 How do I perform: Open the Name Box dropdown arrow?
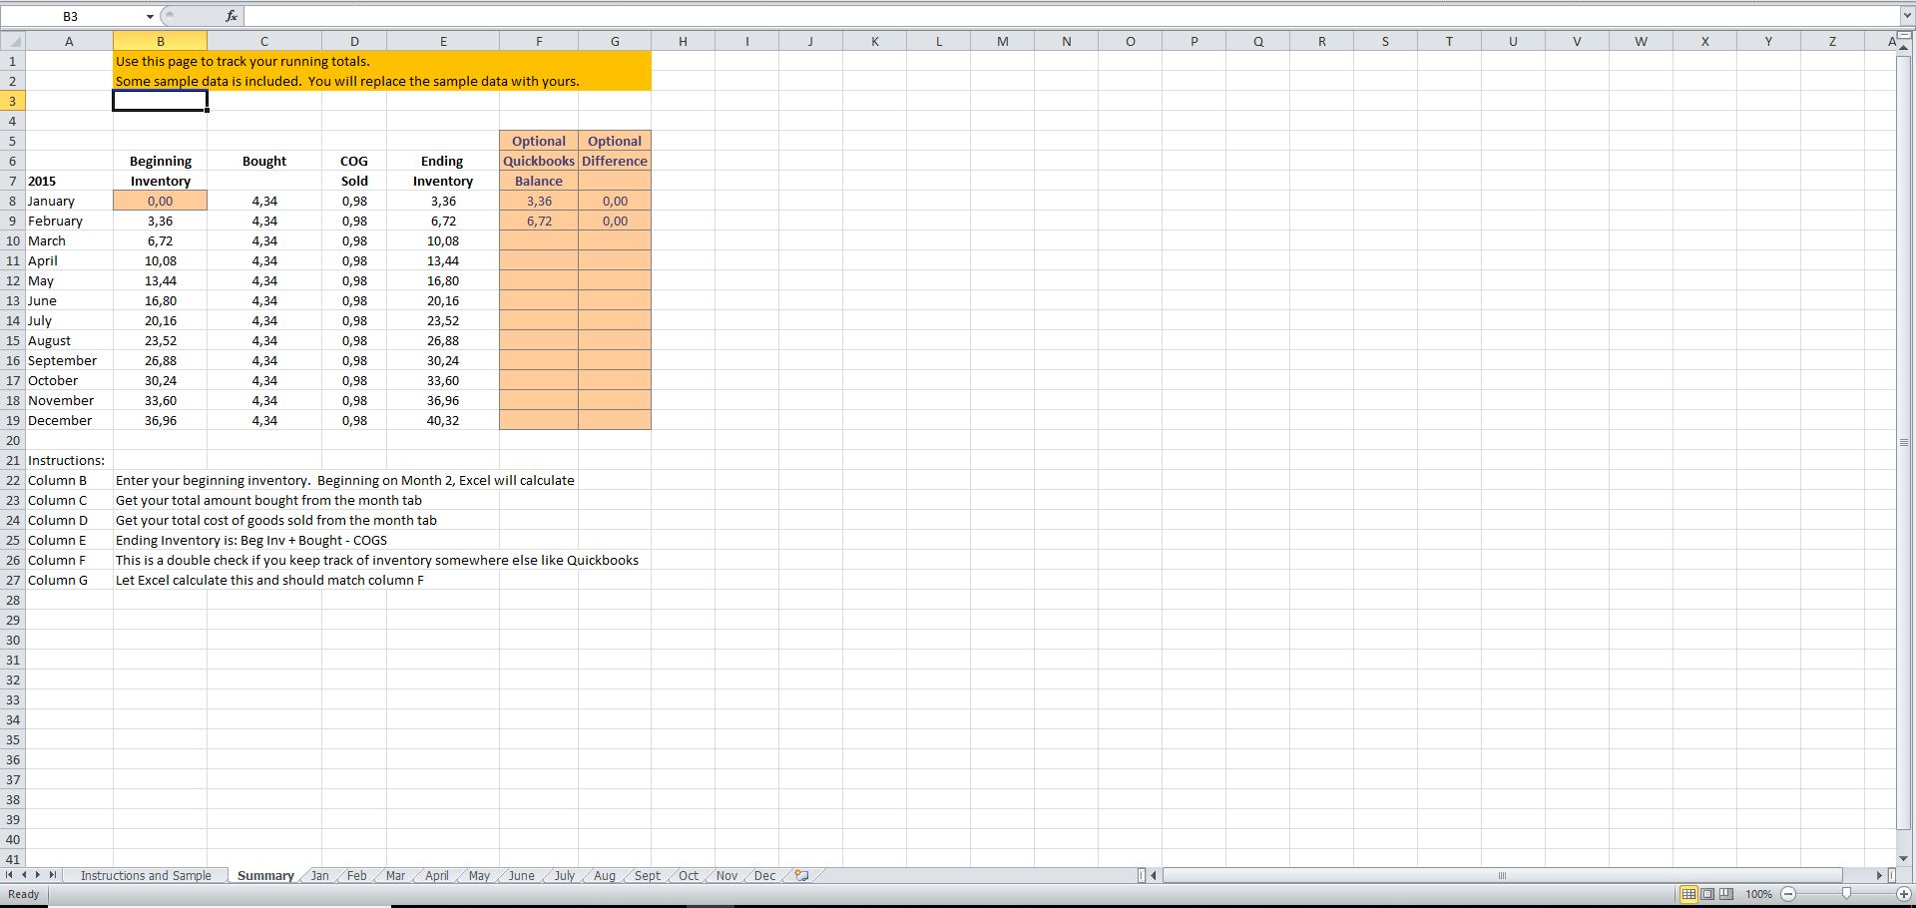click(x=150, y=15)
